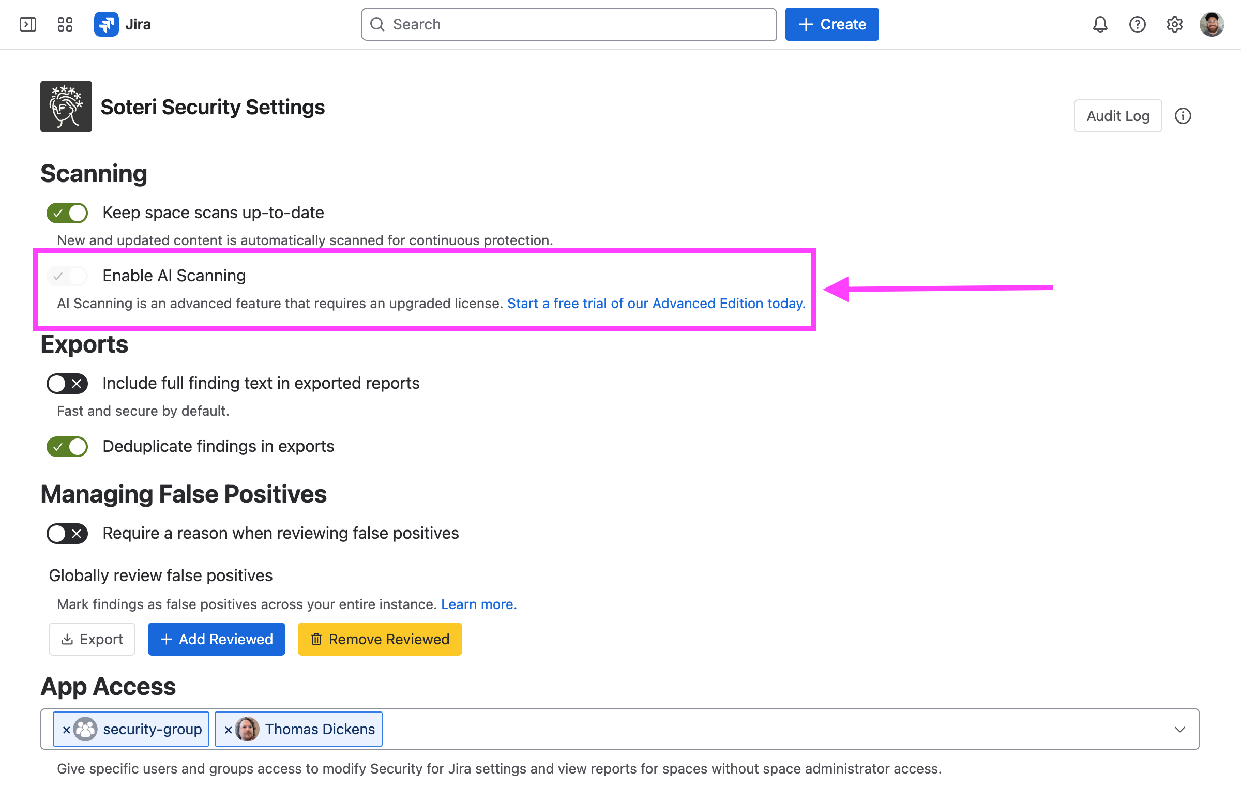The height and width of the screenshot is (788, 1241).
Task: Open the app switcher grid icon
Action: click(65, 24)
